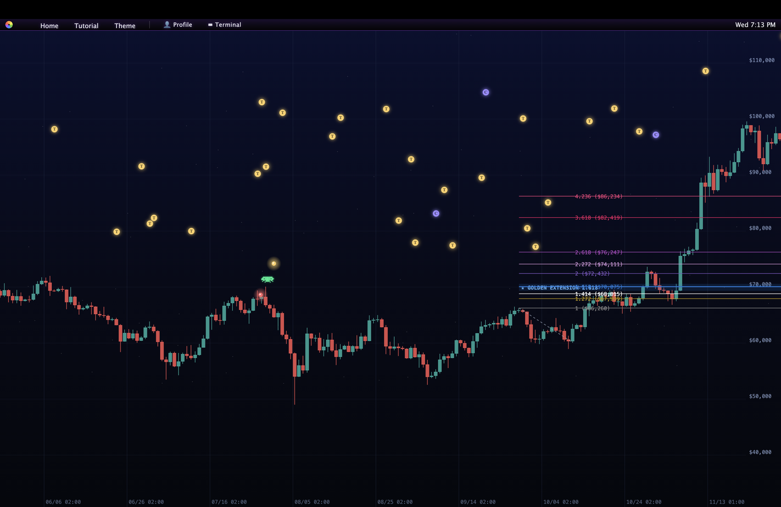Click the Golden Extension 1.618 label
The width and height of the screenshot is (781, 507).
[559, 287]
